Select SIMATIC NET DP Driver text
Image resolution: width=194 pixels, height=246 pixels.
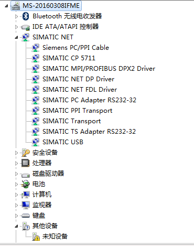[x=78, y=79]
